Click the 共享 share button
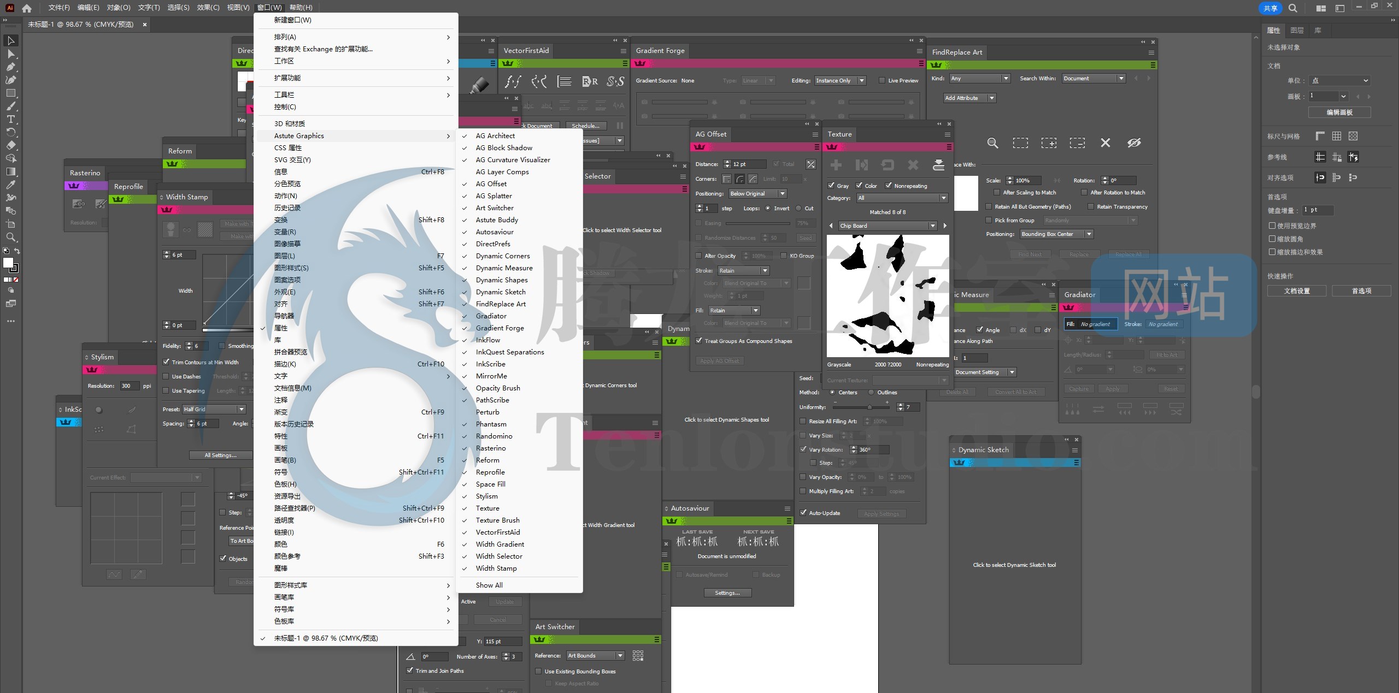1399x693 pixels. click(x=1271, y=8)
